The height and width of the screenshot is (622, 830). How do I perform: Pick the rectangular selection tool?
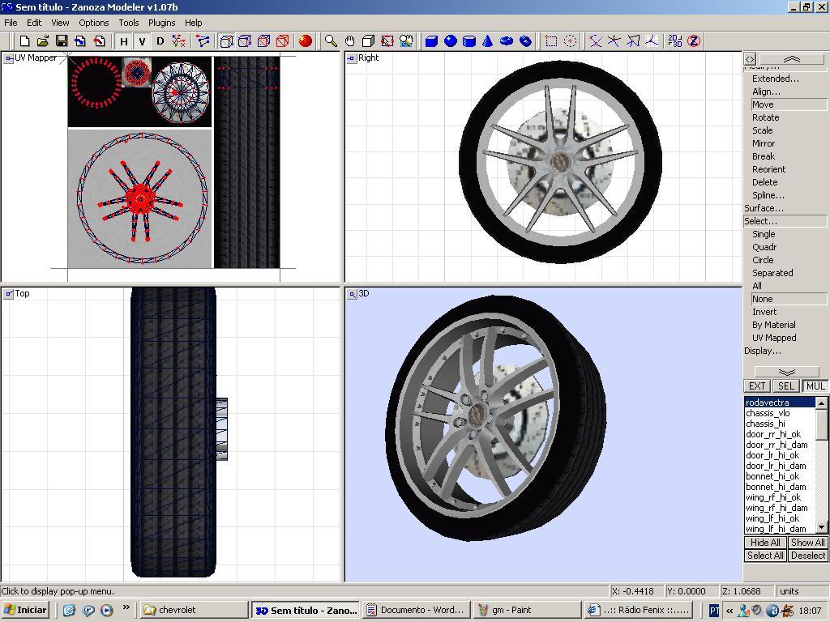pyautogui.click(x=551, y=41)
